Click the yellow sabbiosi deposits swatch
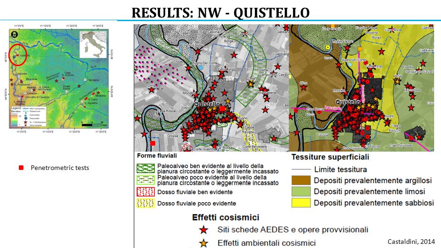 click(301, 203)
